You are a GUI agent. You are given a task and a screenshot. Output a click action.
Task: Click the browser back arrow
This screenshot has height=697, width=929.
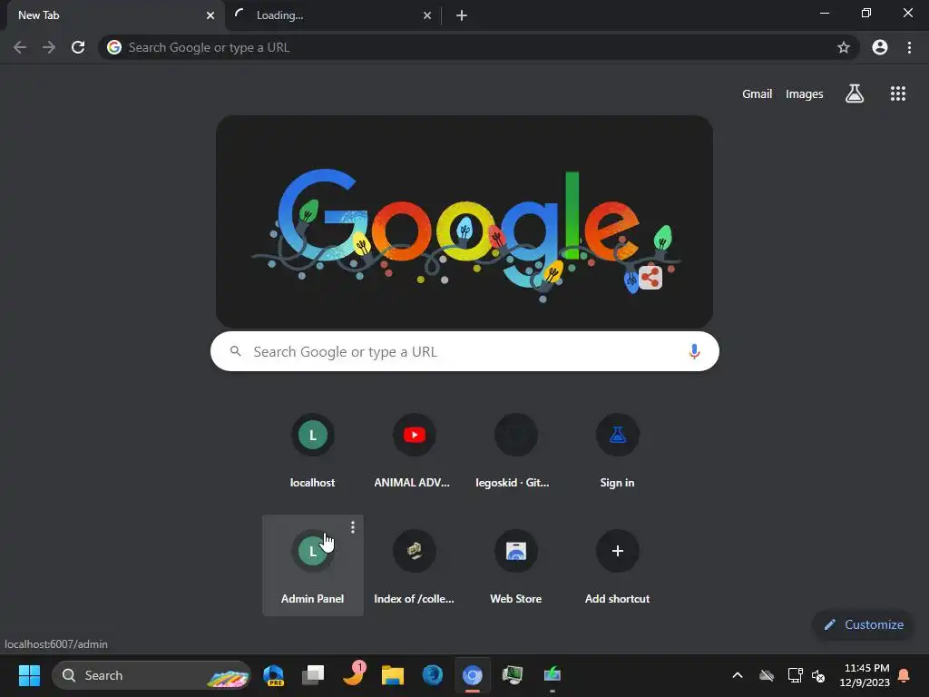pyautogui.click(x=20, y=47)
